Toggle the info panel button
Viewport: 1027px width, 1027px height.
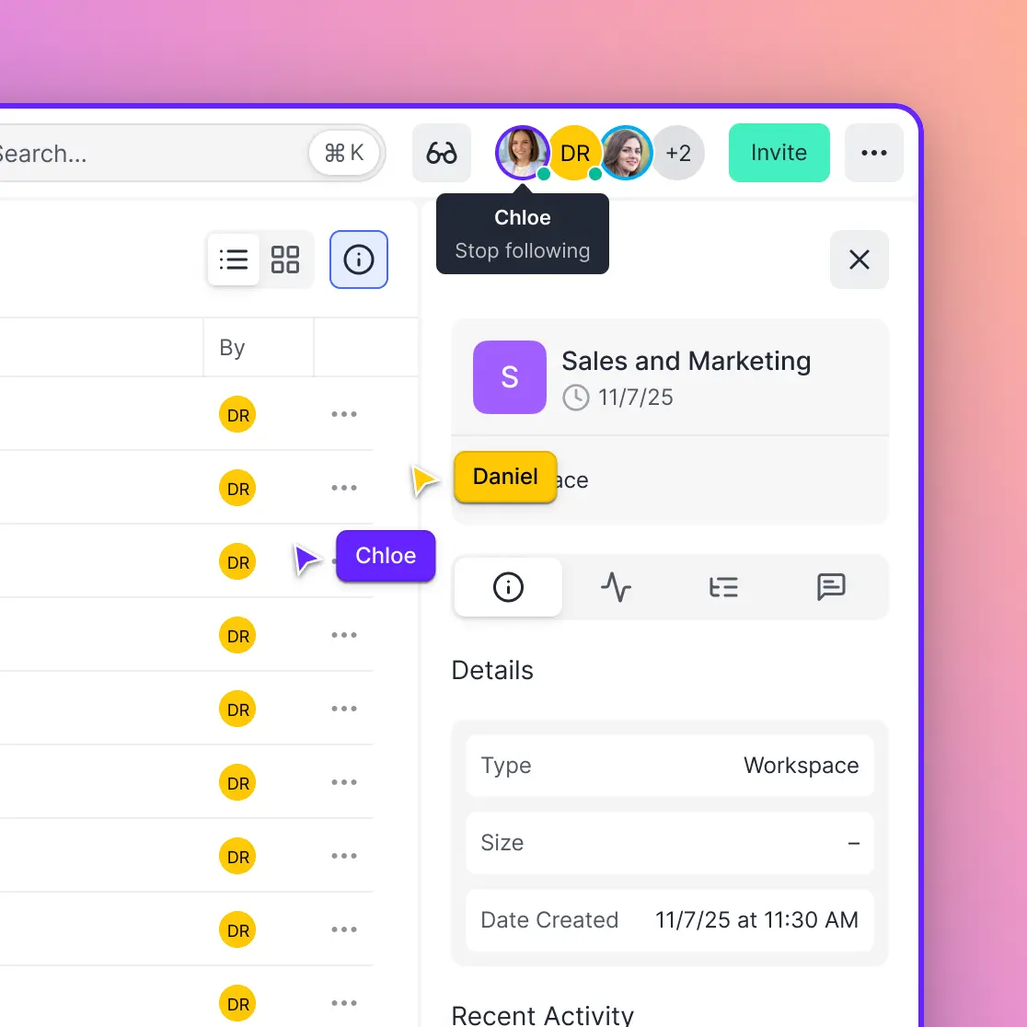(x=359, y=260)
